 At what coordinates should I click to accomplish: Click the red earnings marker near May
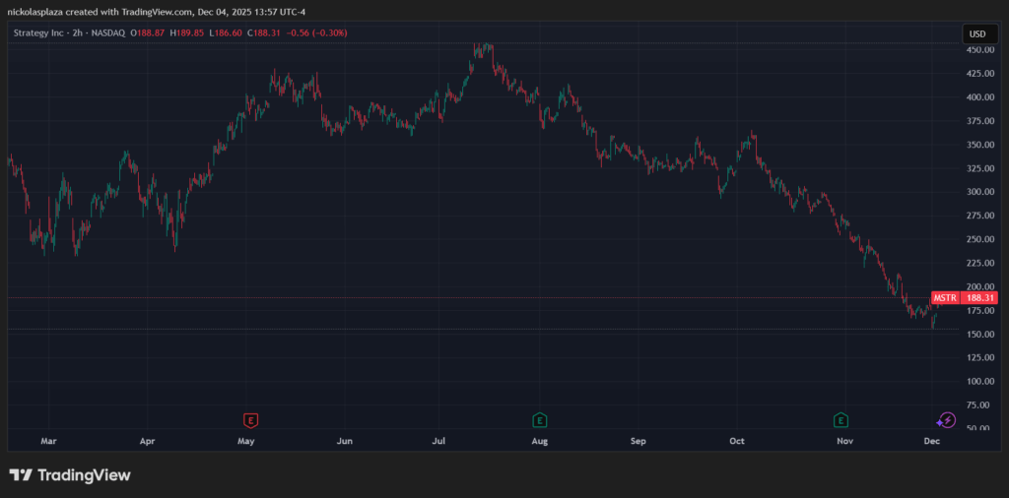click(x=251, y=420)
